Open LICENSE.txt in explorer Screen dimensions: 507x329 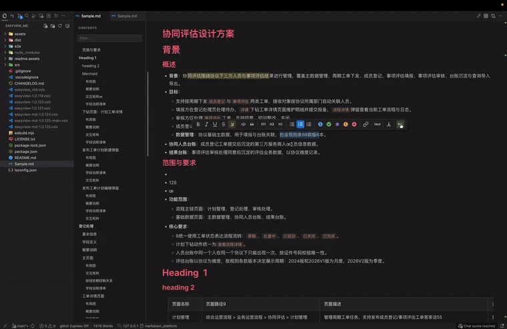37,139
